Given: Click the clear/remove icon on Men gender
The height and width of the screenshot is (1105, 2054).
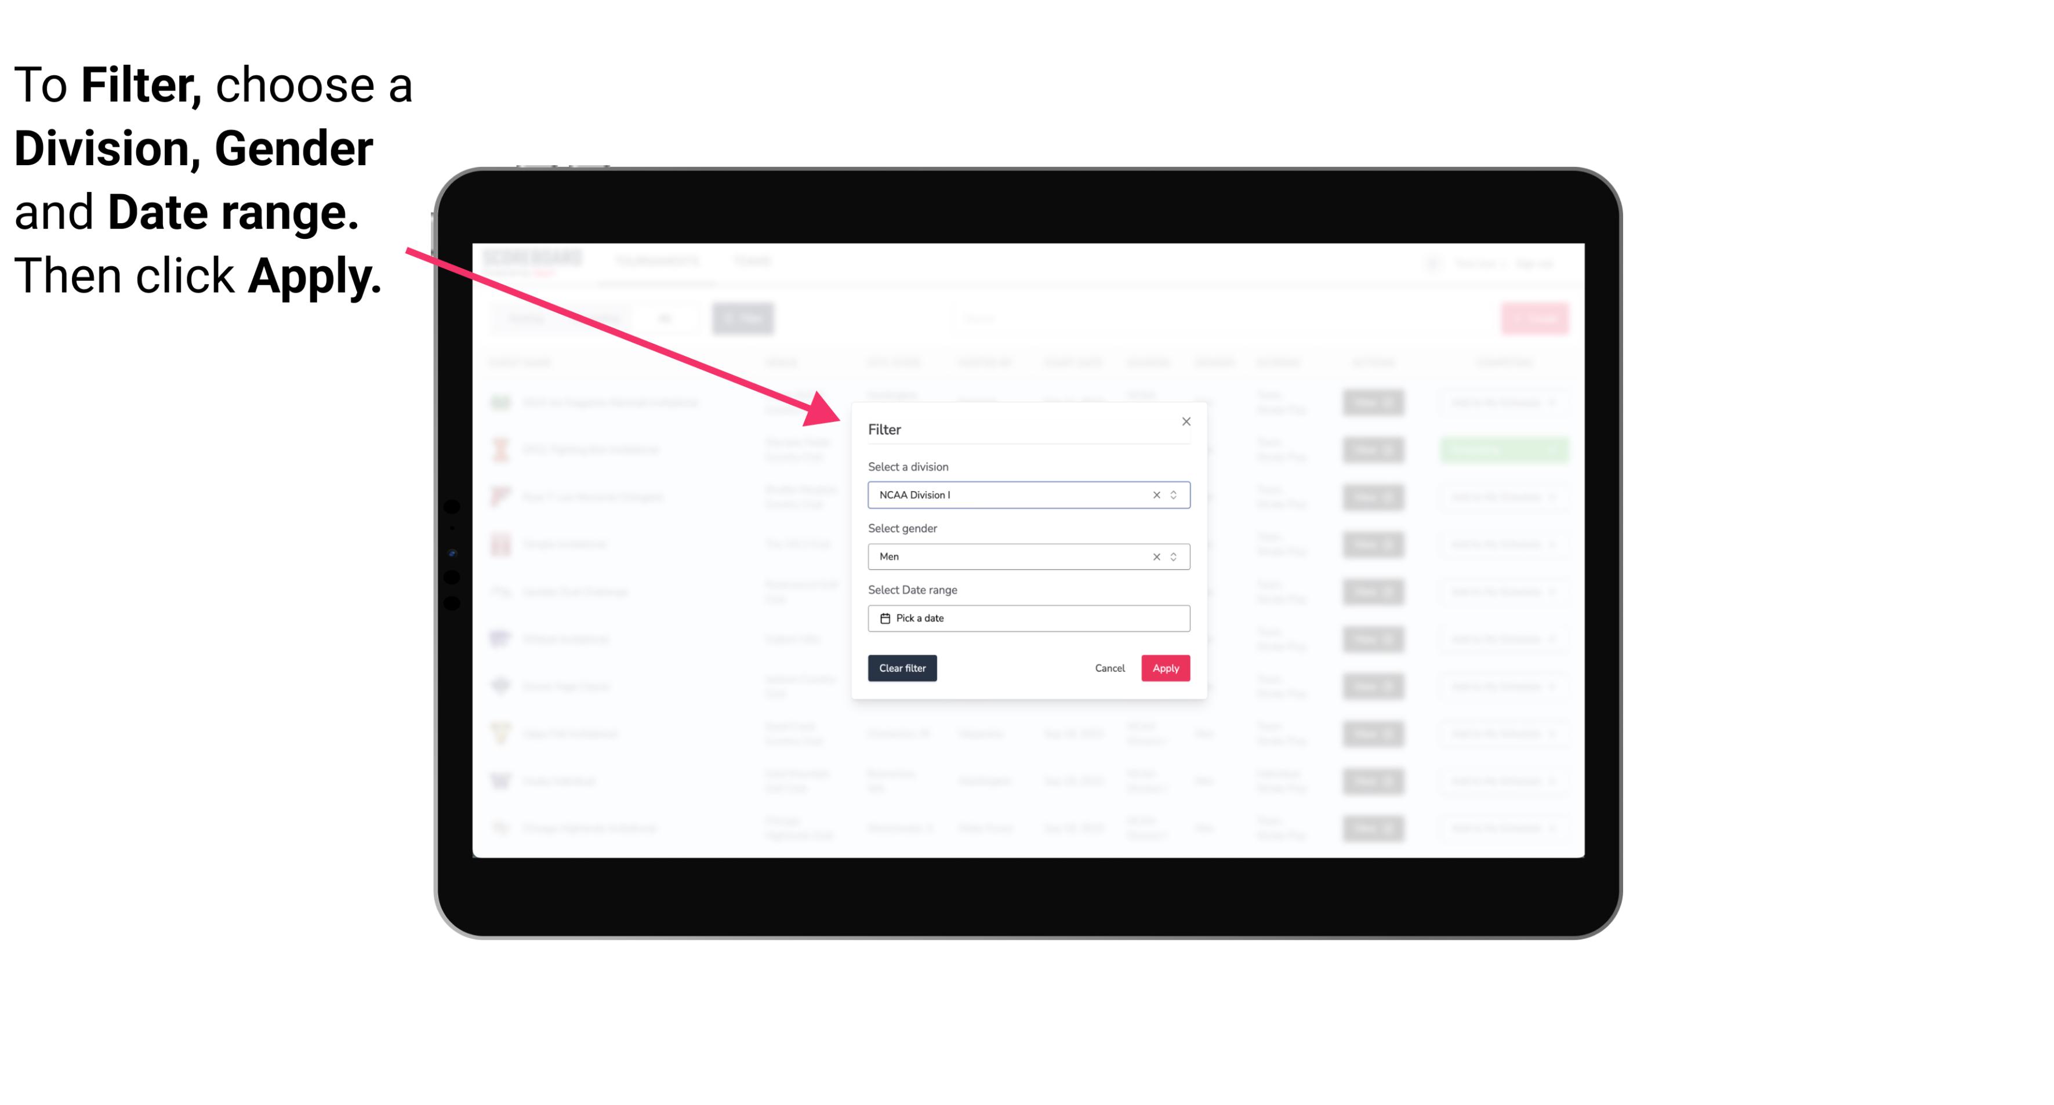Looking at the screenshot, I should pos(1156,557).
